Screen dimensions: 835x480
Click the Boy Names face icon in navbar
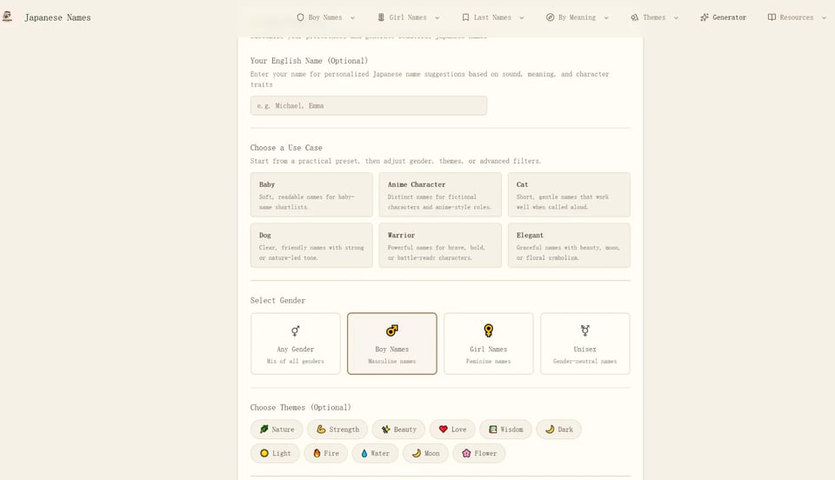300,17
